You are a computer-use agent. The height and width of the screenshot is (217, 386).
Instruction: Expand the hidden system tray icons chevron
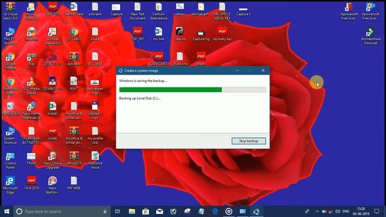[x=317, y=212]
